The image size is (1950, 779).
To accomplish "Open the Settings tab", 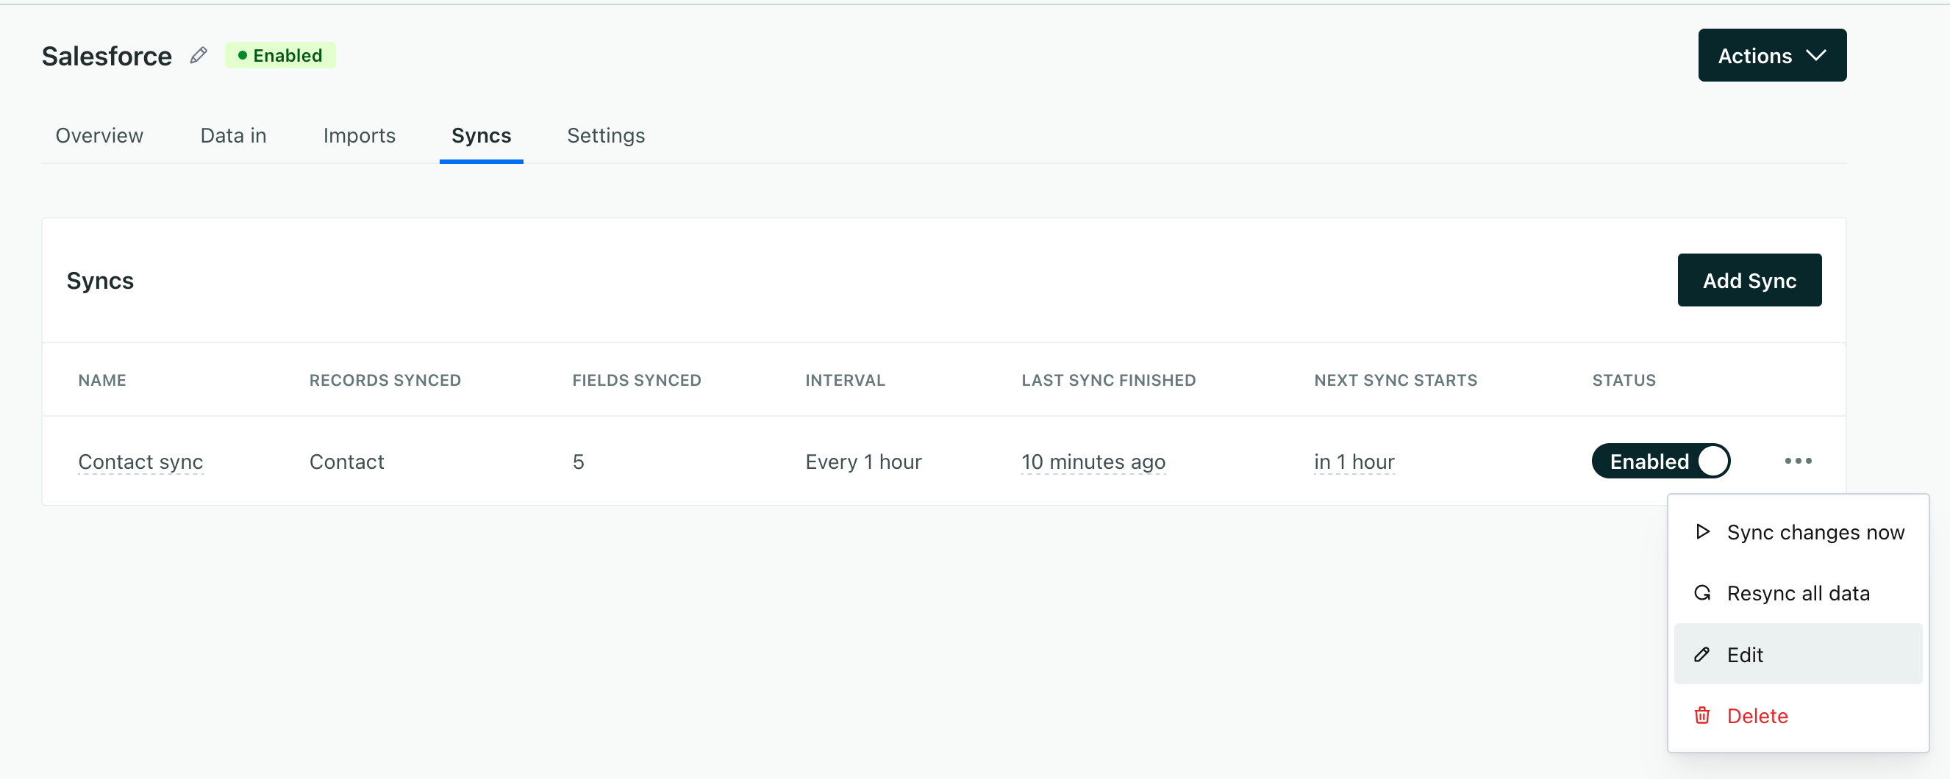I will [606, 135].
